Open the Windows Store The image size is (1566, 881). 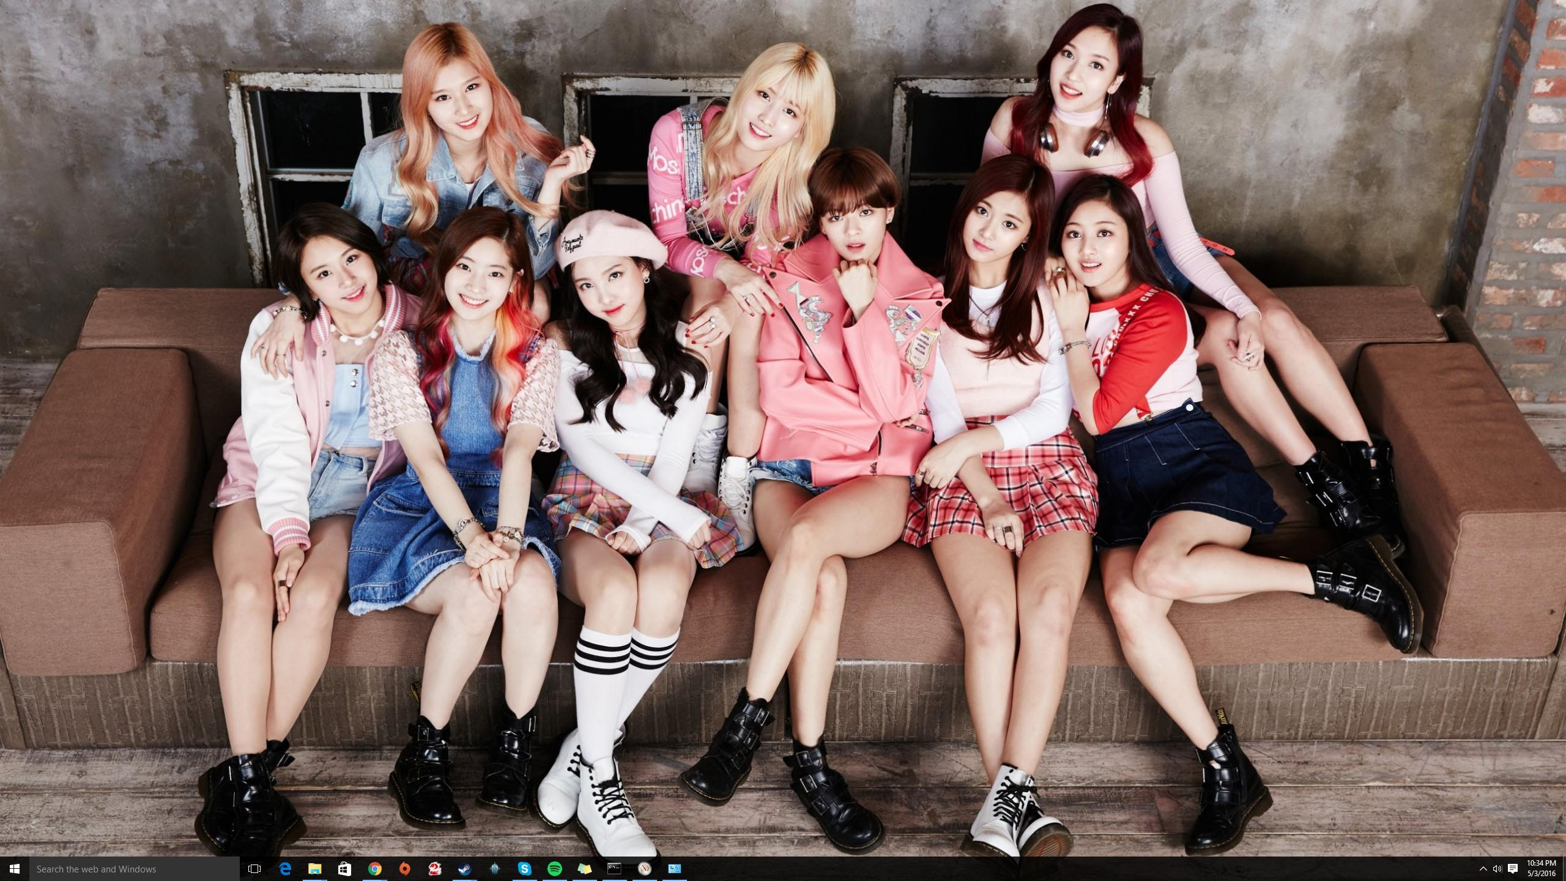pyautogui.click(x=344, y=869)
